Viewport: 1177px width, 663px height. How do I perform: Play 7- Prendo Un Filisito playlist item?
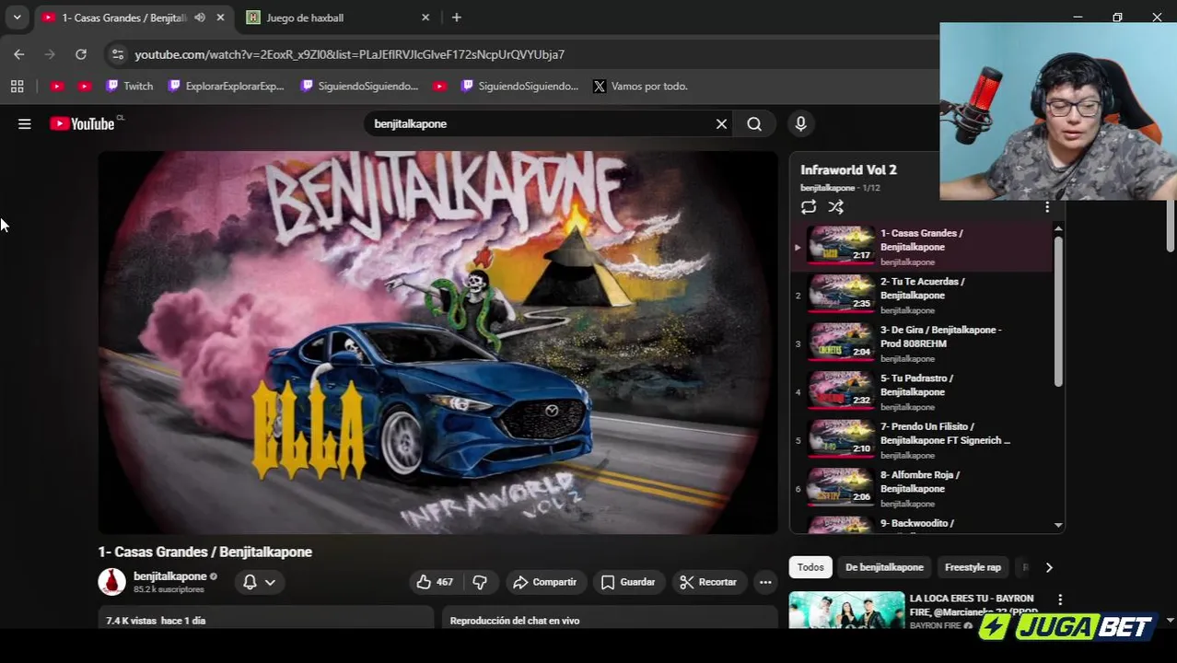click(921, 440)
